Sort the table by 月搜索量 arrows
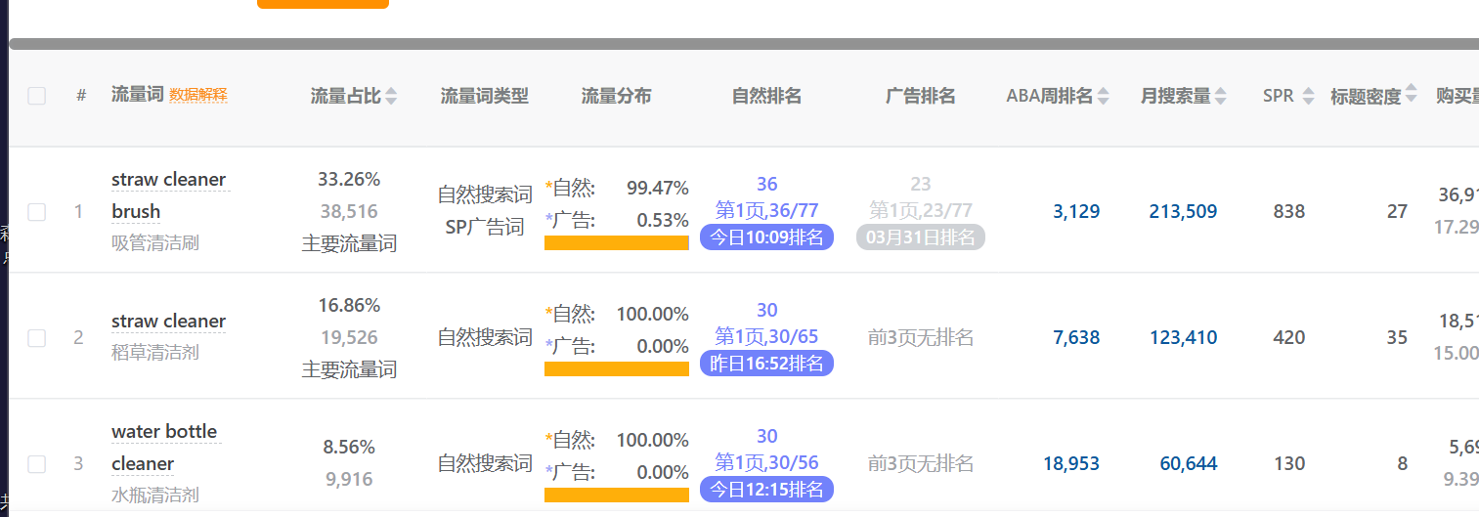Screen dimensions: 1479x517 click(x=1222, y=96)
